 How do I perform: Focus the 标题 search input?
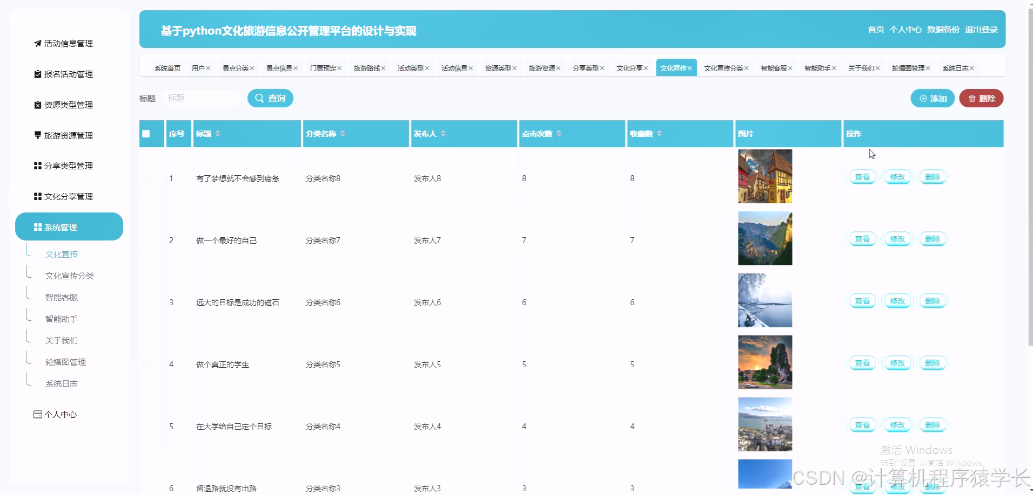click(202, 98)
